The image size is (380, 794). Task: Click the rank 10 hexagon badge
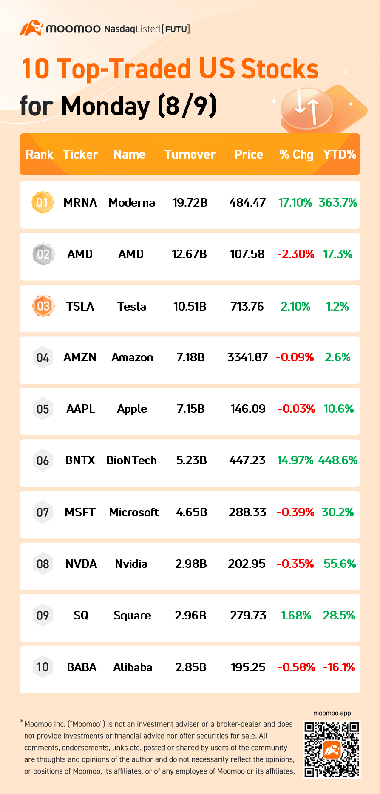point(43,667)
